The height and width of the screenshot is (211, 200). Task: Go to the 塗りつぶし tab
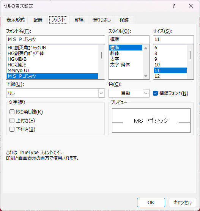(x=102, y=20)
